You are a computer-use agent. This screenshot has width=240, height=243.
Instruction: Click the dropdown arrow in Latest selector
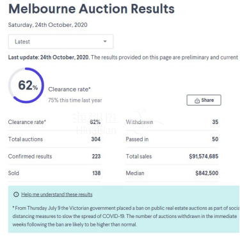coord(105,42)
